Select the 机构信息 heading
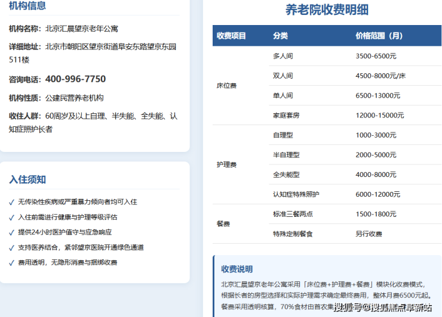Screen dimensions: 442x317 (x=27, y=5)
